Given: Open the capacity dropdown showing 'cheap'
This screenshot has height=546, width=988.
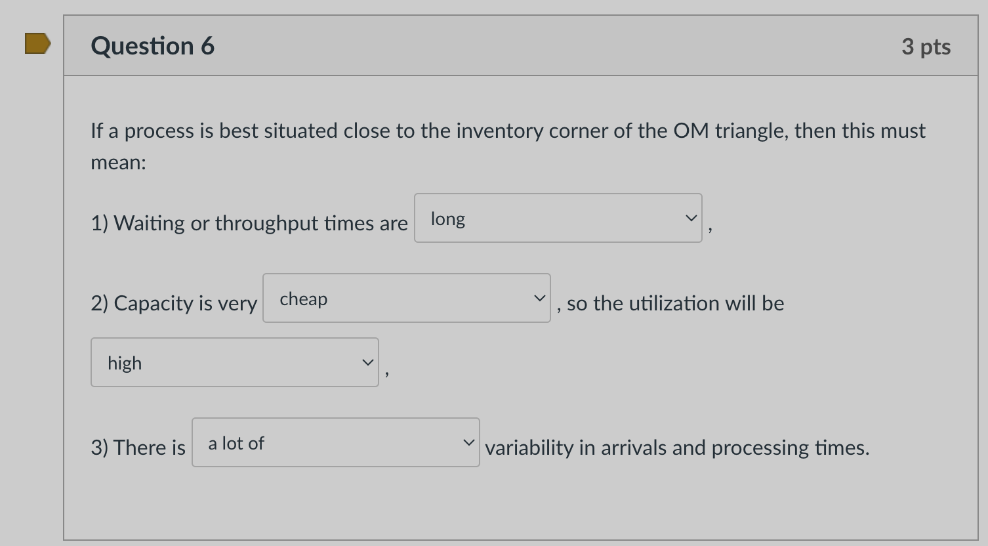Looking at the screenshot, I should 406,298.
